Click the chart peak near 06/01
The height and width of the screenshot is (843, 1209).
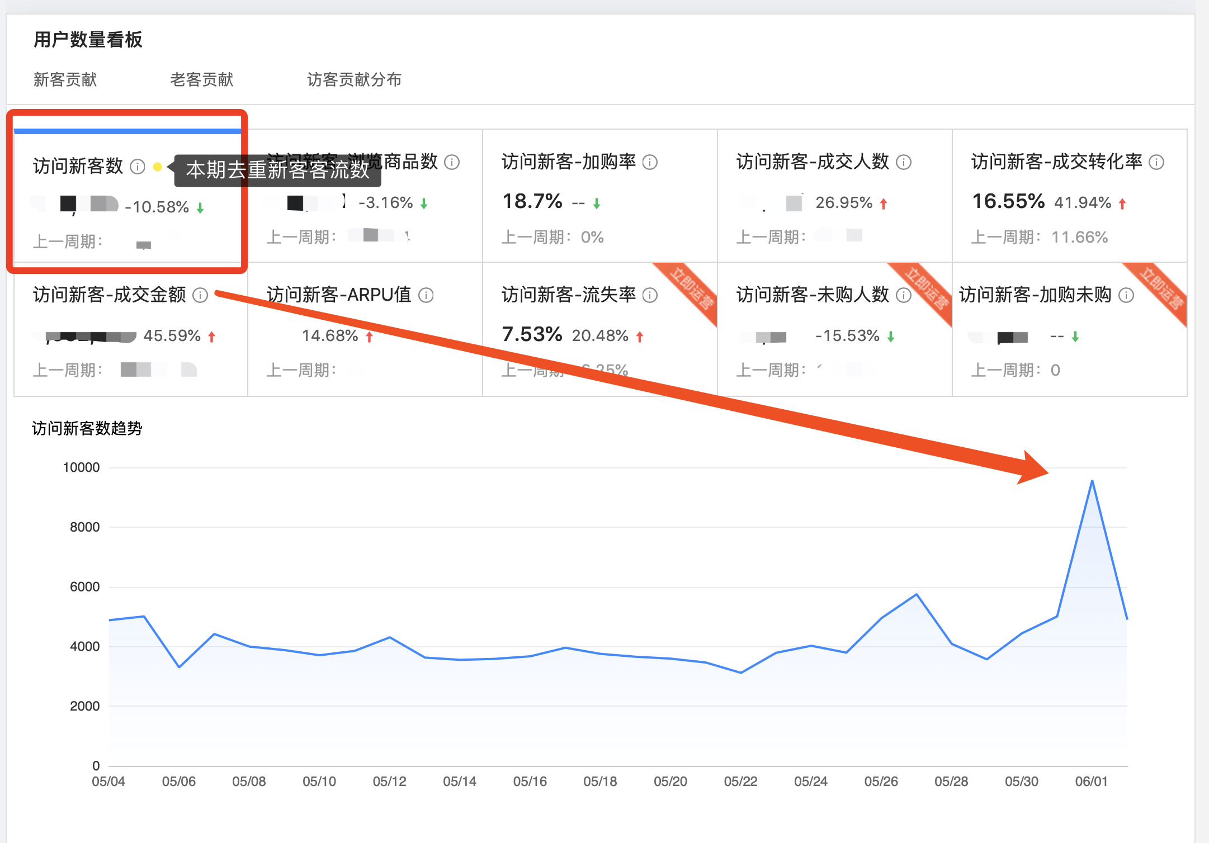[x=1092, y=481]
